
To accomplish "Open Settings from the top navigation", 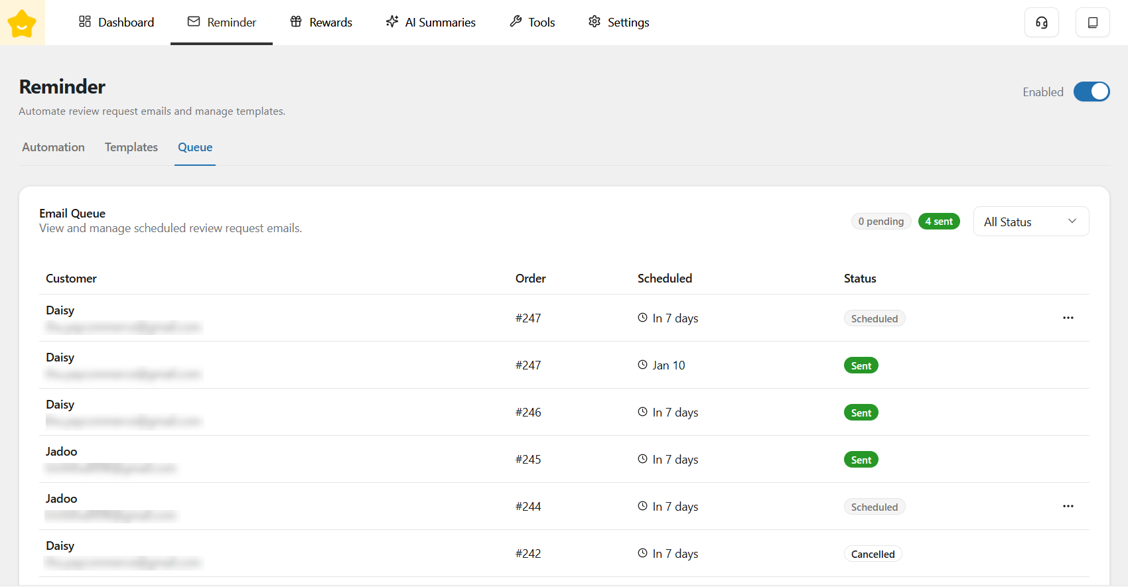I will tap(618, 23).
